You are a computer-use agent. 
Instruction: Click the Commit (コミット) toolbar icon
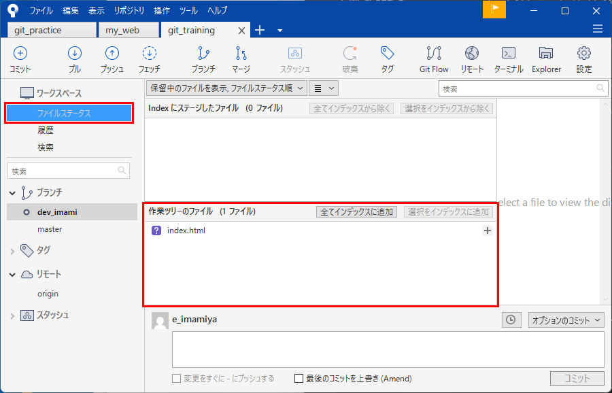click(20, 59)
